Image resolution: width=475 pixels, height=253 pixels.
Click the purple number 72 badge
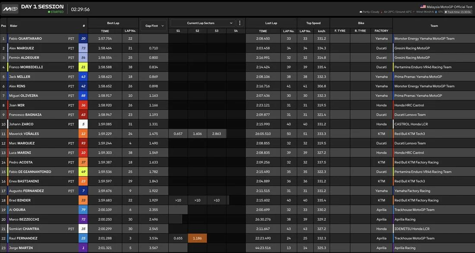coord(83,219)
